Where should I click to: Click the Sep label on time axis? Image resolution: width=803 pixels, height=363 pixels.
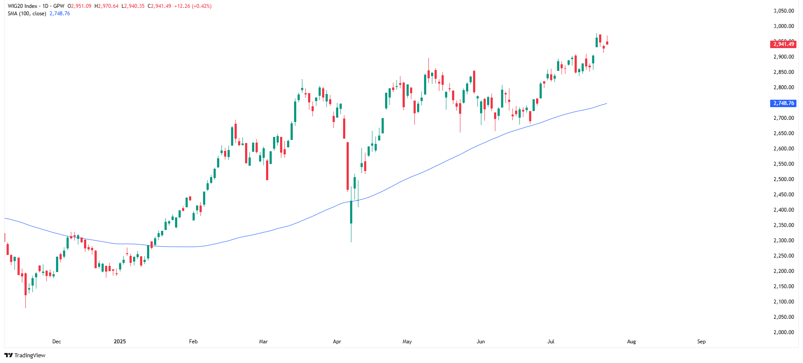(701, 342)
